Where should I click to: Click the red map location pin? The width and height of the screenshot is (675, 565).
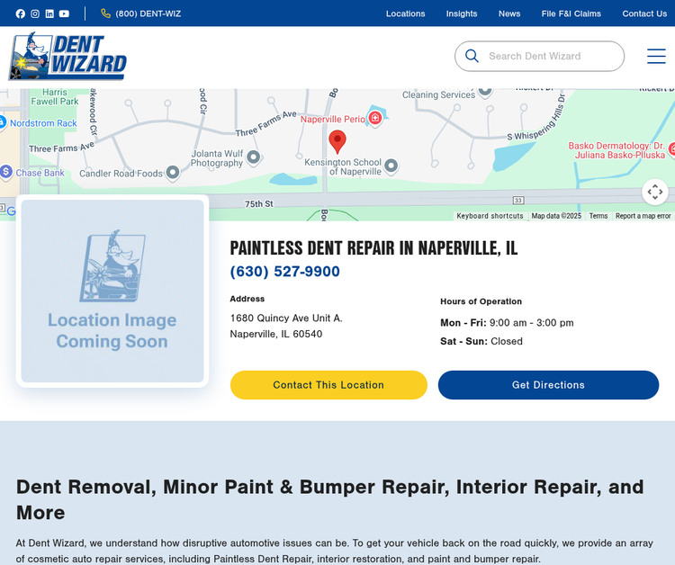tap(337, 141)
